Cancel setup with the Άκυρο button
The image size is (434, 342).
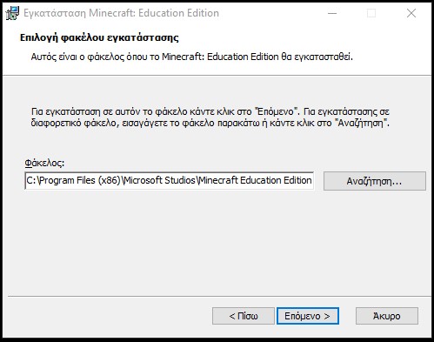(x=387, y=316)
